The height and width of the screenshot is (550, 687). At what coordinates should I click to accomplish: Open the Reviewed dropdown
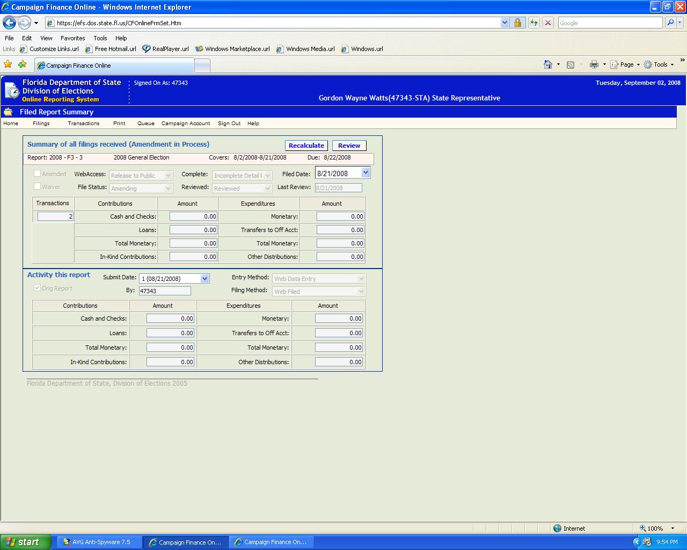pyautogui.click(x=242, y=189)
